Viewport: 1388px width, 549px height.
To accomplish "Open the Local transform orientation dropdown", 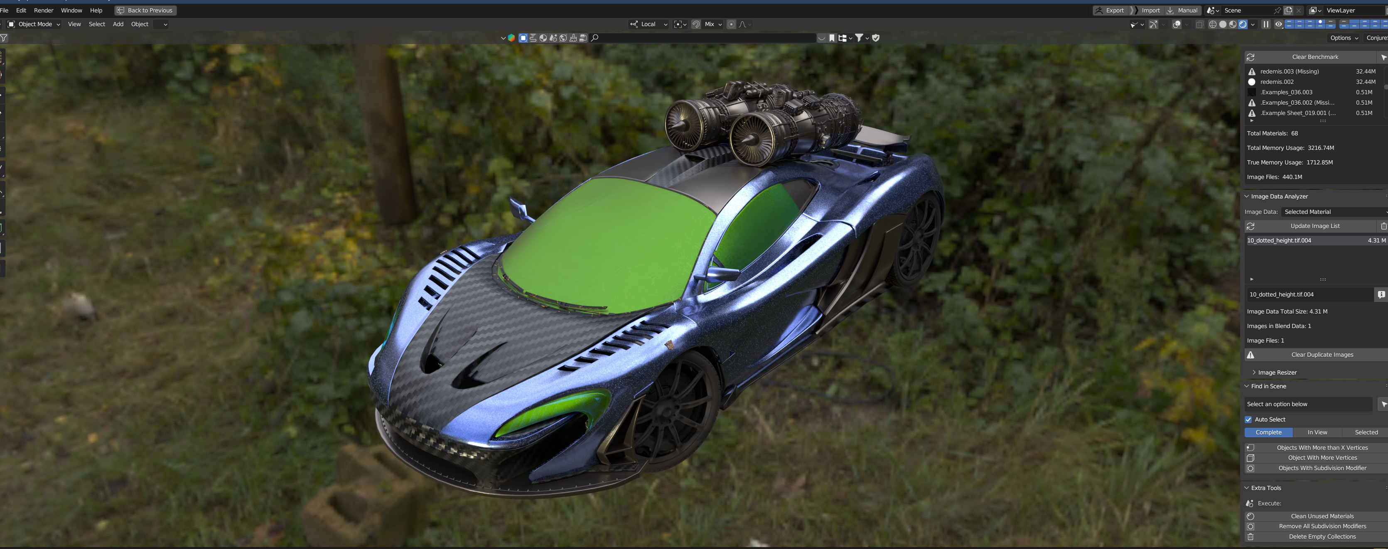I will click(649, 24).
